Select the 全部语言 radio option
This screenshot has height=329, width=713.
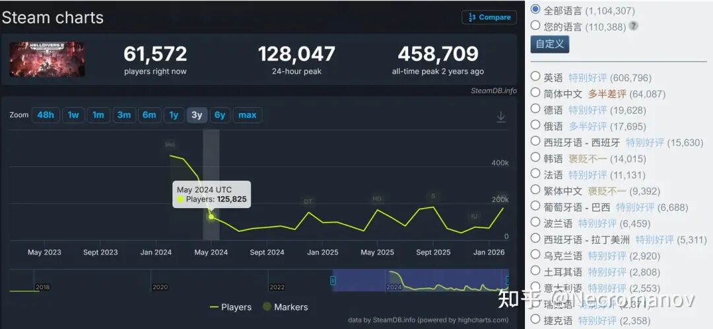coord(535,9)
